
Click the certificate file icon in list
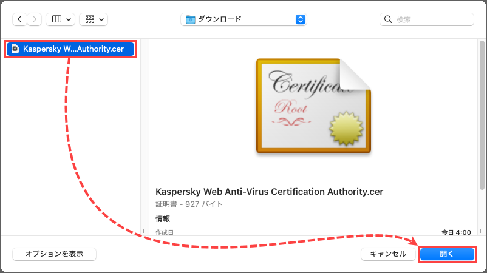pyautogui.click(x=15, y=49)
